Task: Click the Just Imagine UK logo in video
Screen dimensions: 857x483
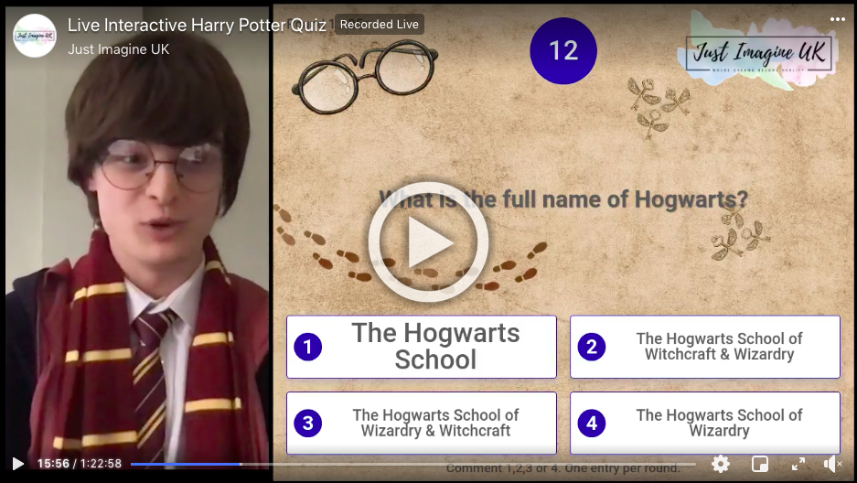Action: tap(758, 54)
